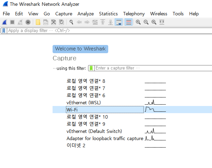Viewport: 212px width, 168px height.
Task: Toggle packet colorization rules icon
Action: (128, 22)
